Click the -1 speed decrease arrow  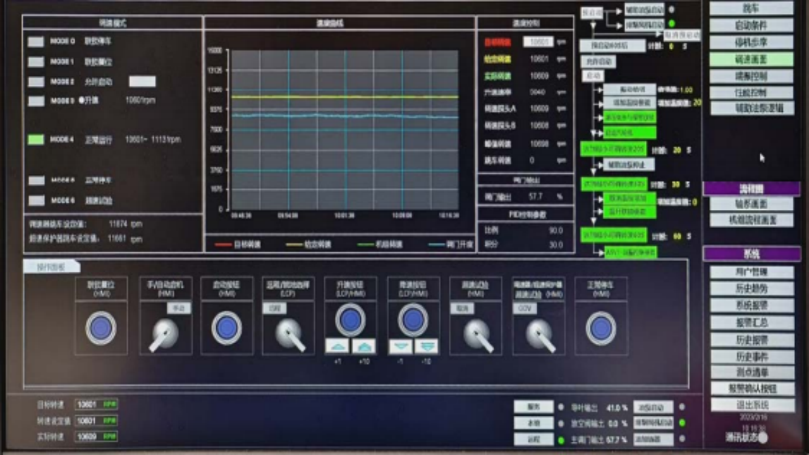click(x=400, y=346)
